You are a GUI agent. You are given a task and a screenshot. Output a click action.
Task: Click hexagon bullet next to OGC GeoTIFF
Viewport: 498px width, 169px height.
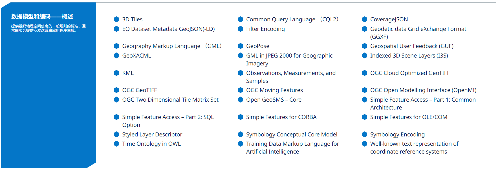(x=116, y=90)
